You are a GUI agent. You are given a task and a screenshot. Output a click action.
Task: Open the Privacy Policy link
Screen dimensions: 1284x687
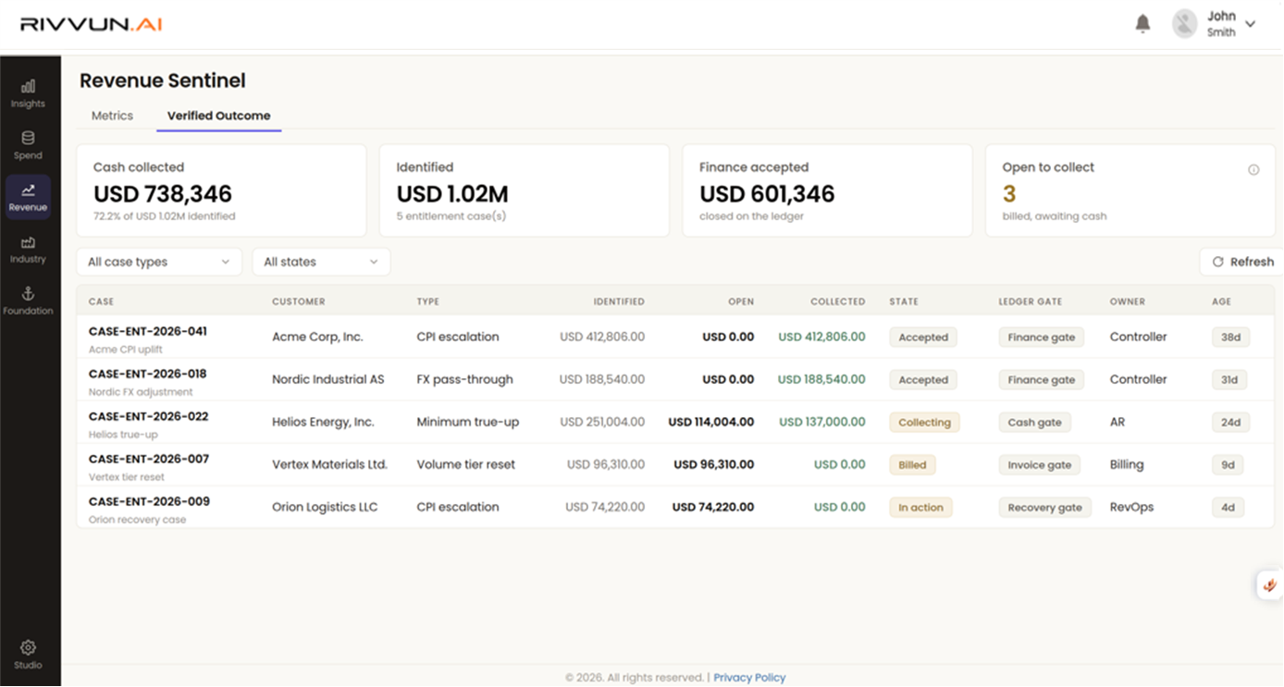click(749, 677)
